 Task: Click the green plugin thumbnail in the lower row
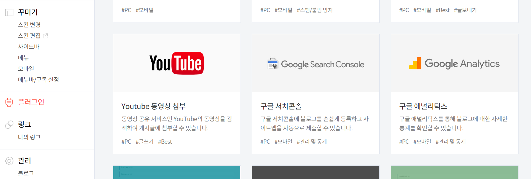[454, 173]
